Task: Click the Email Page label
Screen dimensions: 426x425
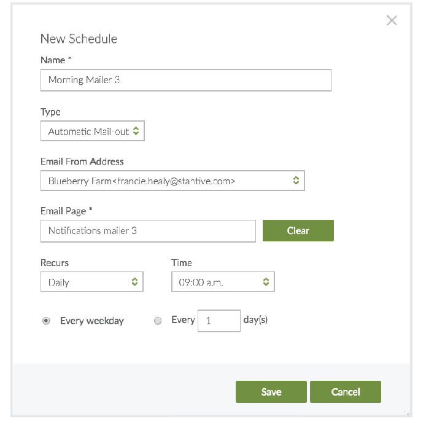Action: (66, 211)
